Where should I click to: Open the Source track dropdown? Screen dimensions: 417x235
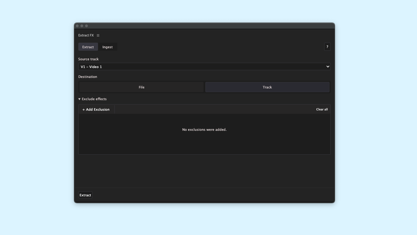(204, 66)
